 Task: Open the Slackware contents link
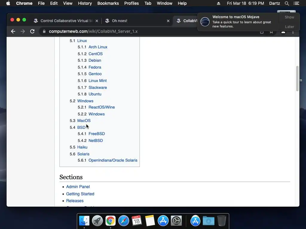(98, 87)
